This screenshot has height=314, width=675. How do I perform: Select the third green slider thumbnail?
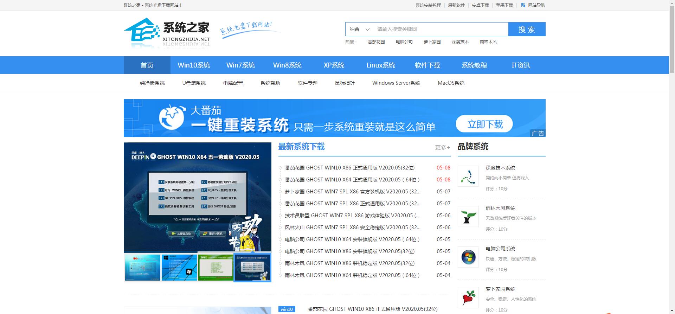(216, 268)
